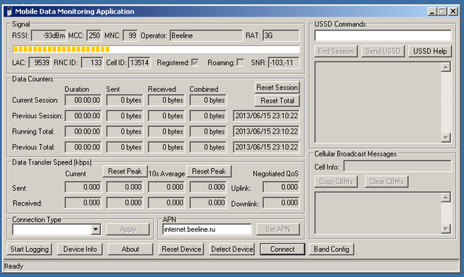Click the Connect button
This screenshot has height=277, width=464.
282,249
